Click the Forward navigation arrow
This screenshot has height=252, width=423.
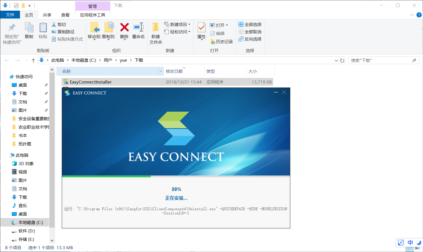[x=18, y=60]
